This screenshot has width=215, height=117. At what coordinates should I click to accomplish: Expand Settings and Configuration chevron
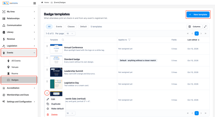coord(34,102)
